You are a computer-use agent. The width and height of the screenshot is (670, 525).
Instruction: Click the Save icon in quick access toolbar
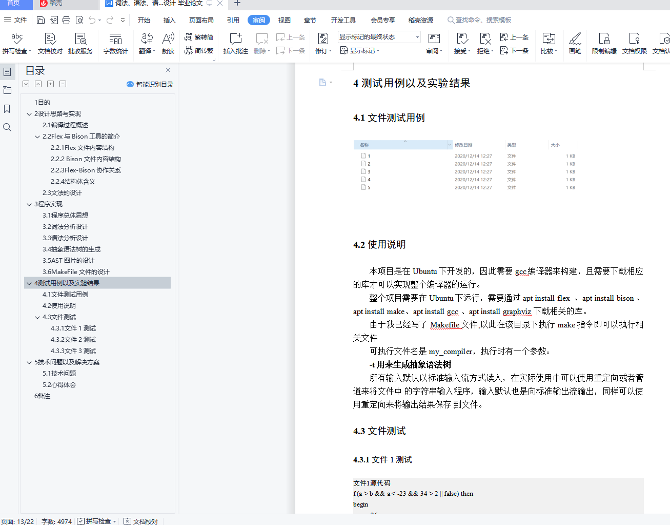pos(40,20)
